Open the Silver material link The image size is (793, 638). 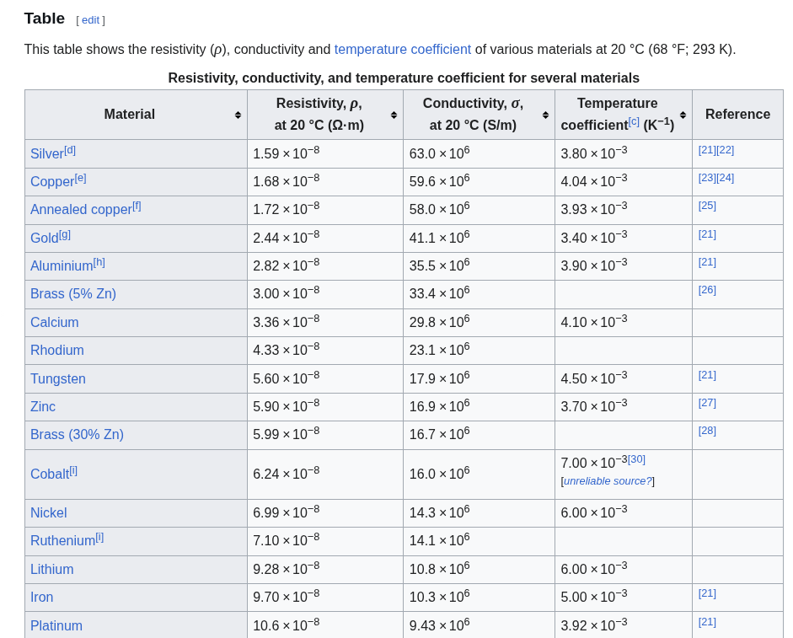click(x=47, y=153)
